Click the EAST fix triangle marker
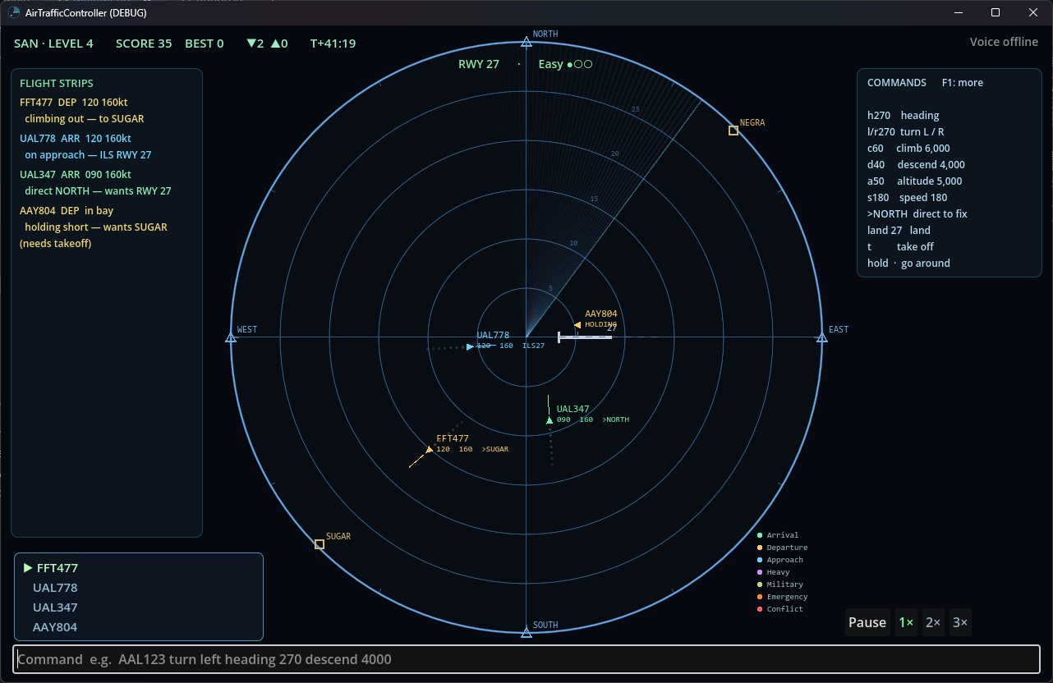Viewport: 1053px width, 683px height. (x=821, y=337)
